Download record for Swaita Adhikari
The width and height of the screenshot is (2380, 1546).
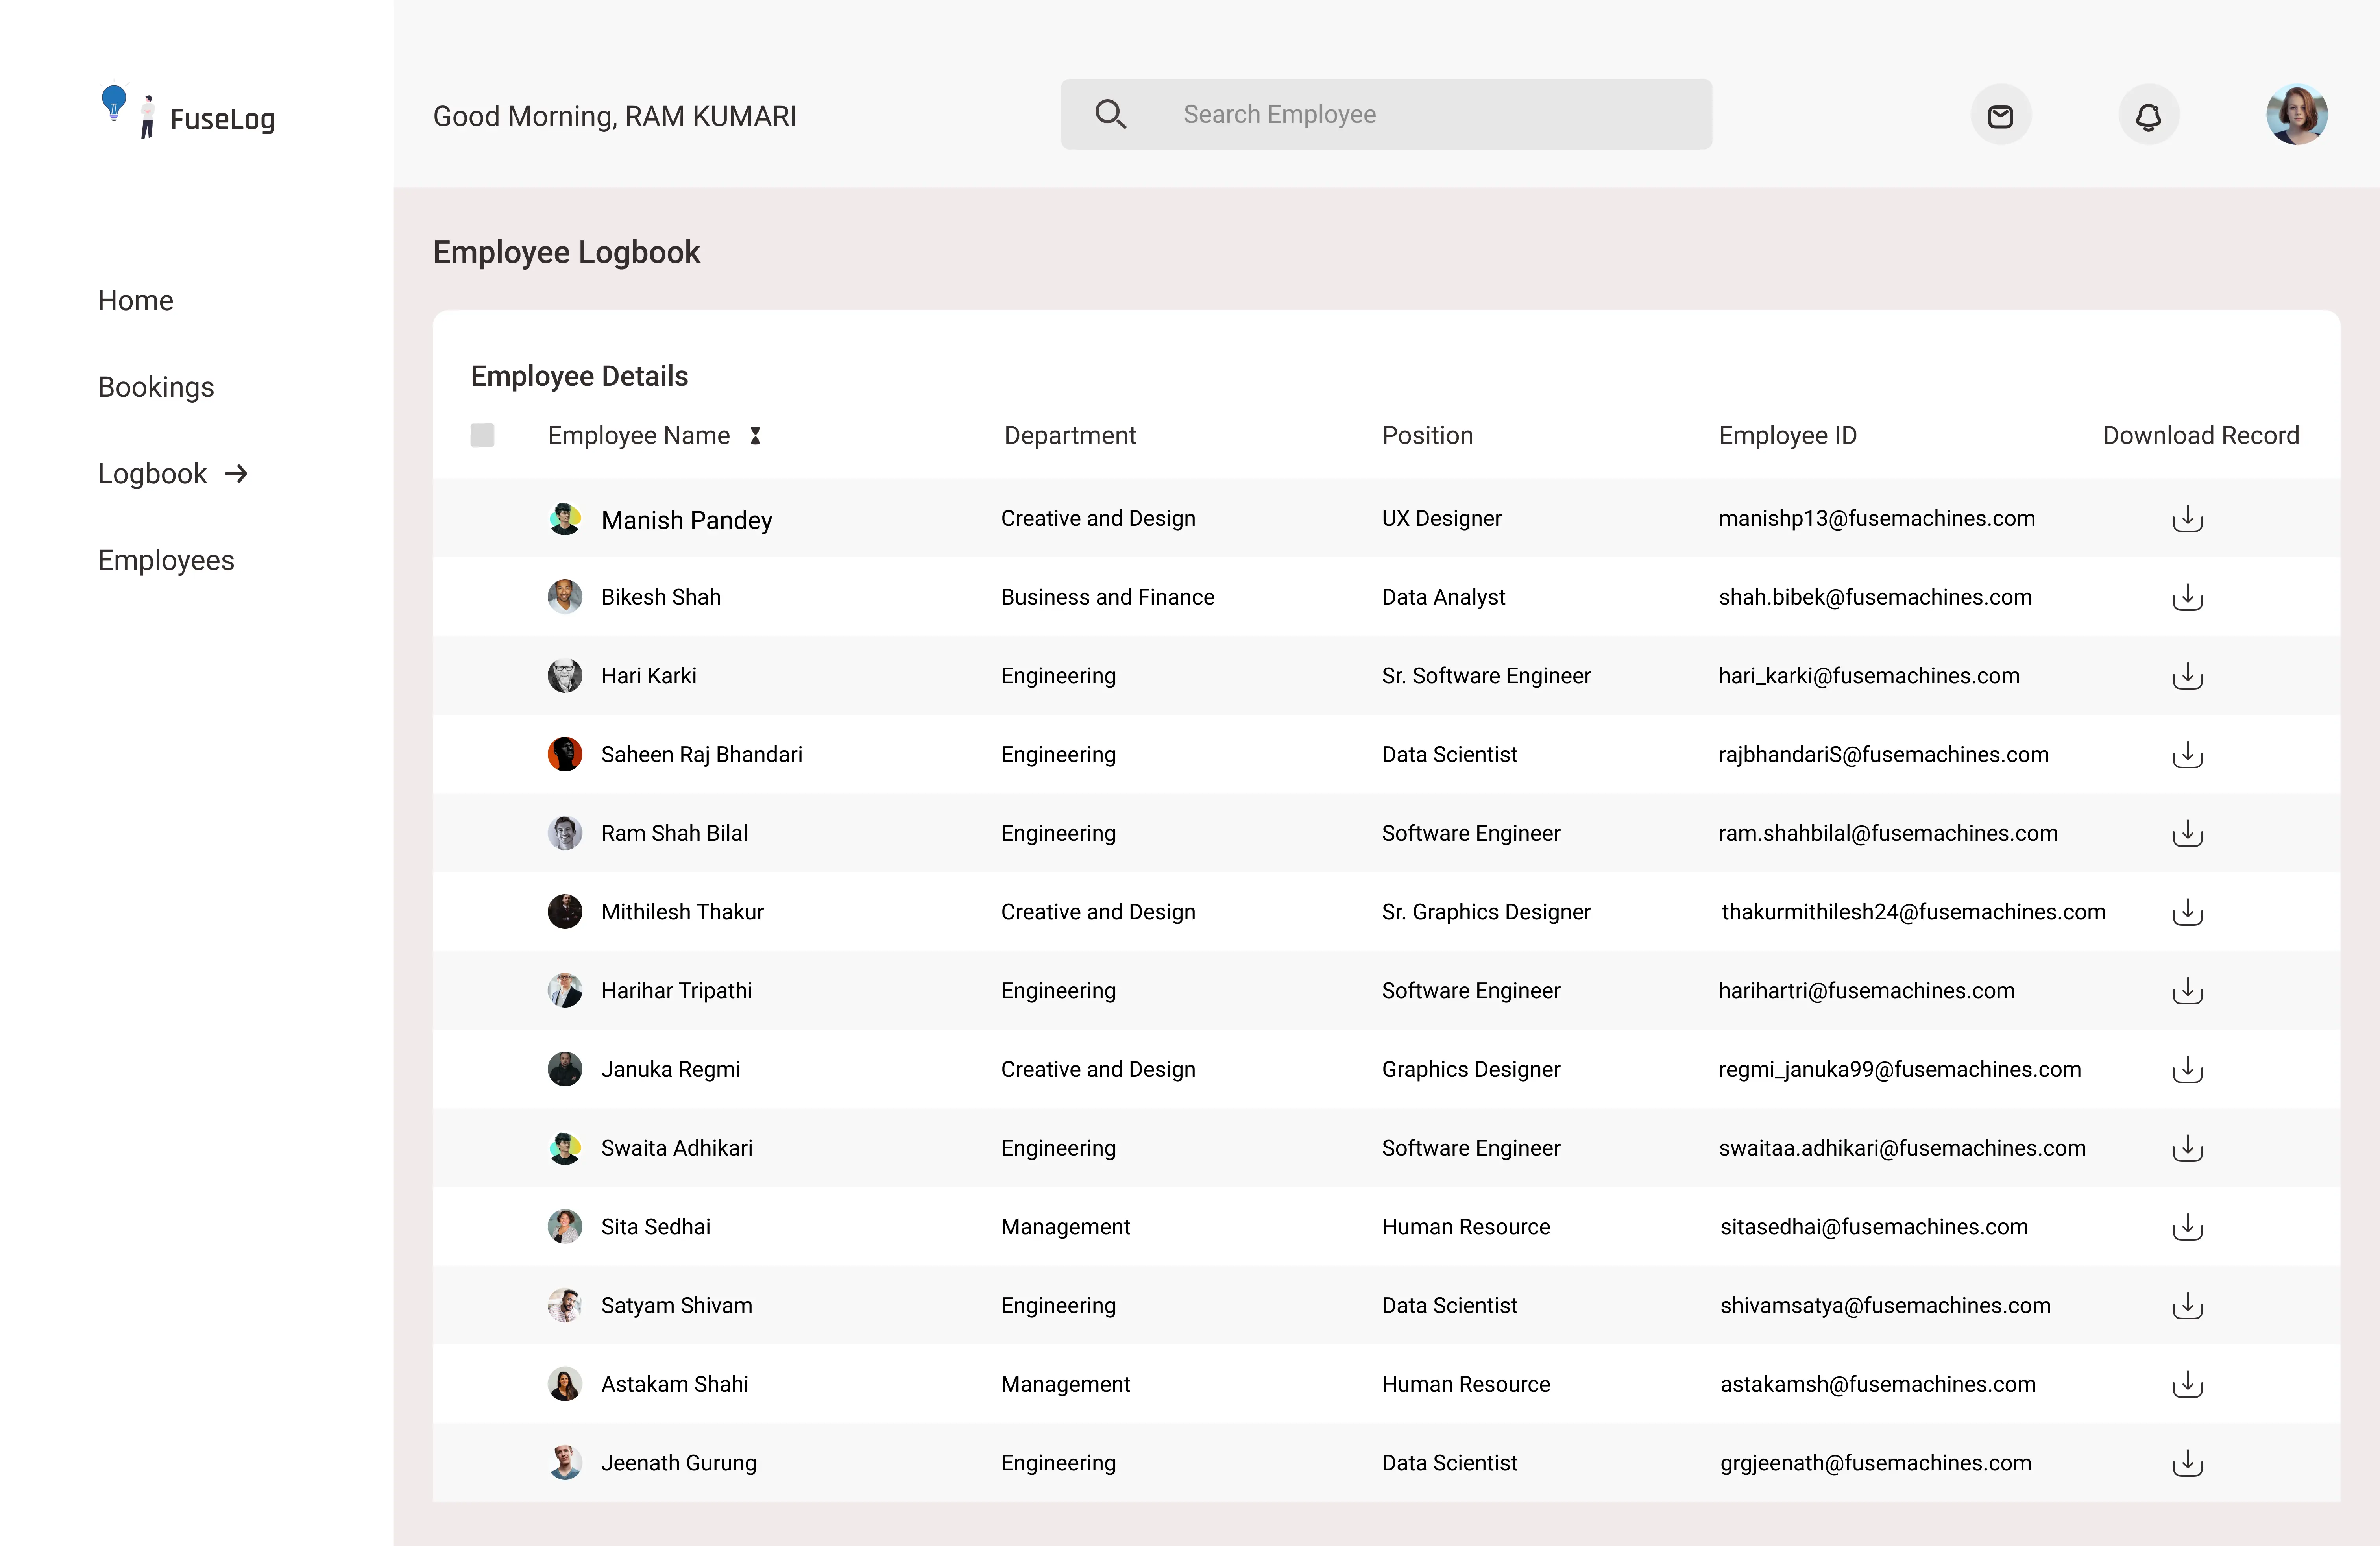coord(2187,1148)
